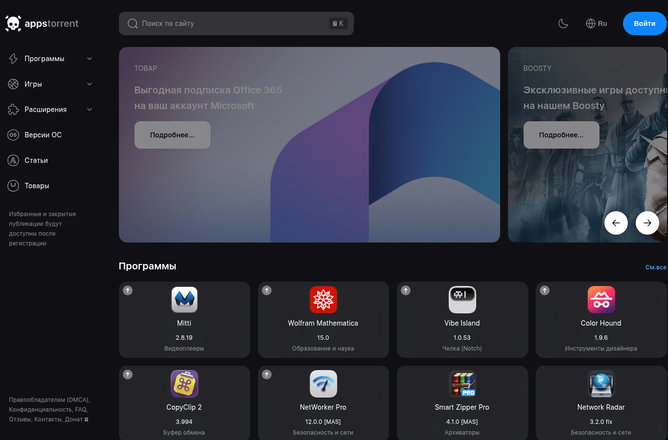Open the CopyClip 2 app icon
This screenshot has width=668, height=440.
pos(184,384)
